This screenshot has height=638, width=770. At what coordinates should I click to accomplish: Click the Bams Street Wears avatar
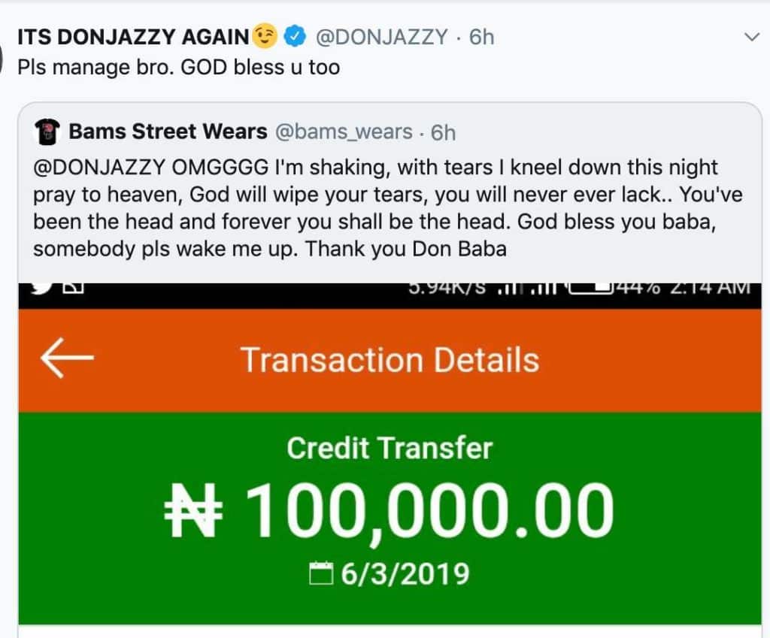click(x=47, y=132)
